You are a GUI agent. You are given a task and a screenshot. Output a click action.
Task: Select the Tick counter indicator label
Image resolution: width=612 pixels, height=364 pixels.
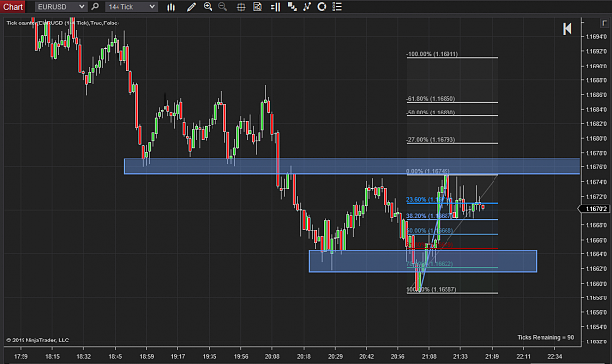pos(63,23)
